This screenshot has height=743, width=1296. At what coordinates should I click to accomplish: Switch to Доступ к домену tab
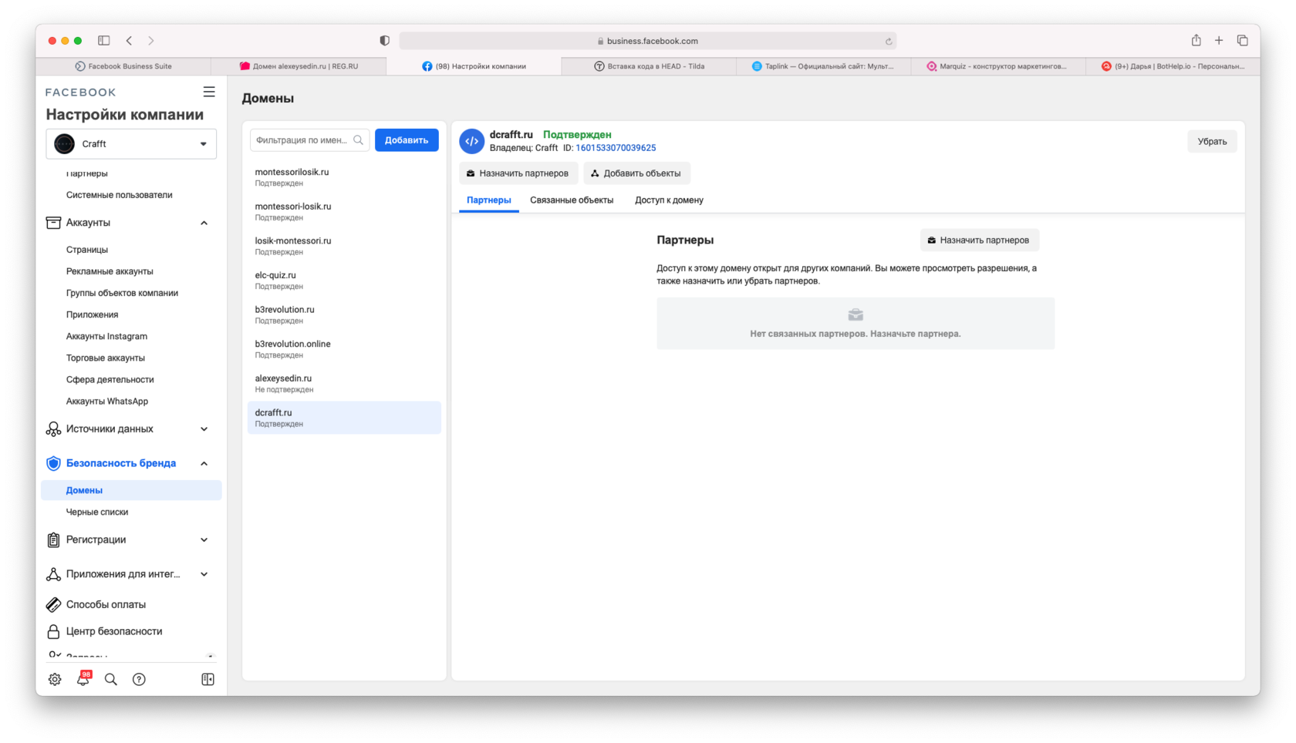click(669, 200)
